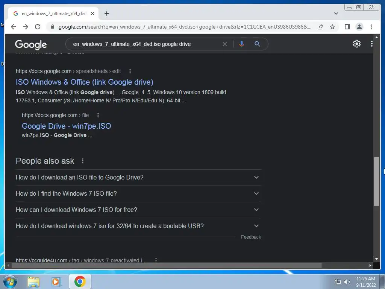Click the docs.google.com spreadsheets URL

68,71
